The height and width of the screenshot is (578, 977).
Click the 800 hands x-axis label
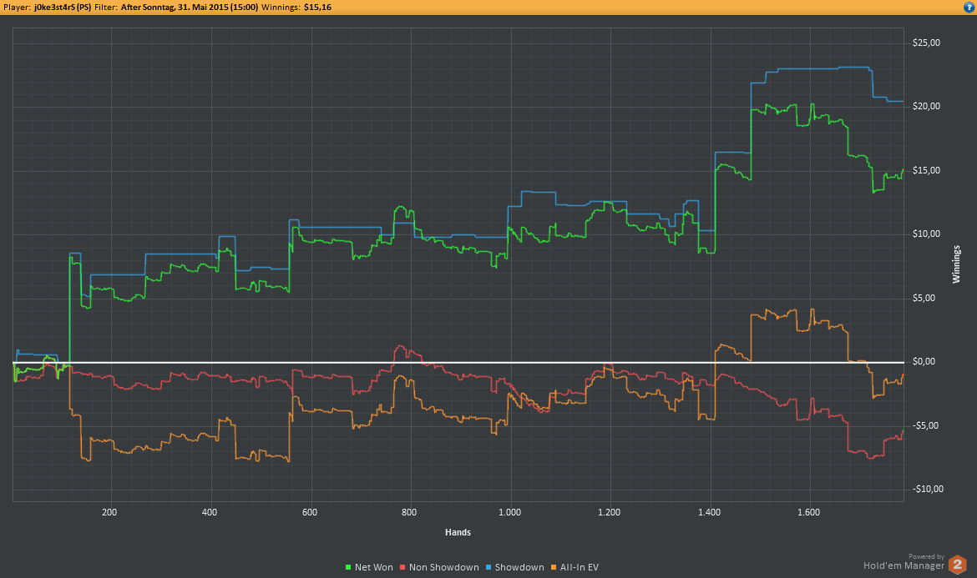click(x=409, y=513)
